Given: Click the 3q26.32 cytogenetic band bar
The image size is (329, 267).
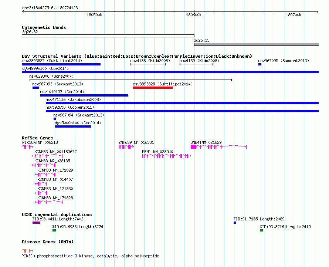Looking at the screenshot, I should pos(108,36).
